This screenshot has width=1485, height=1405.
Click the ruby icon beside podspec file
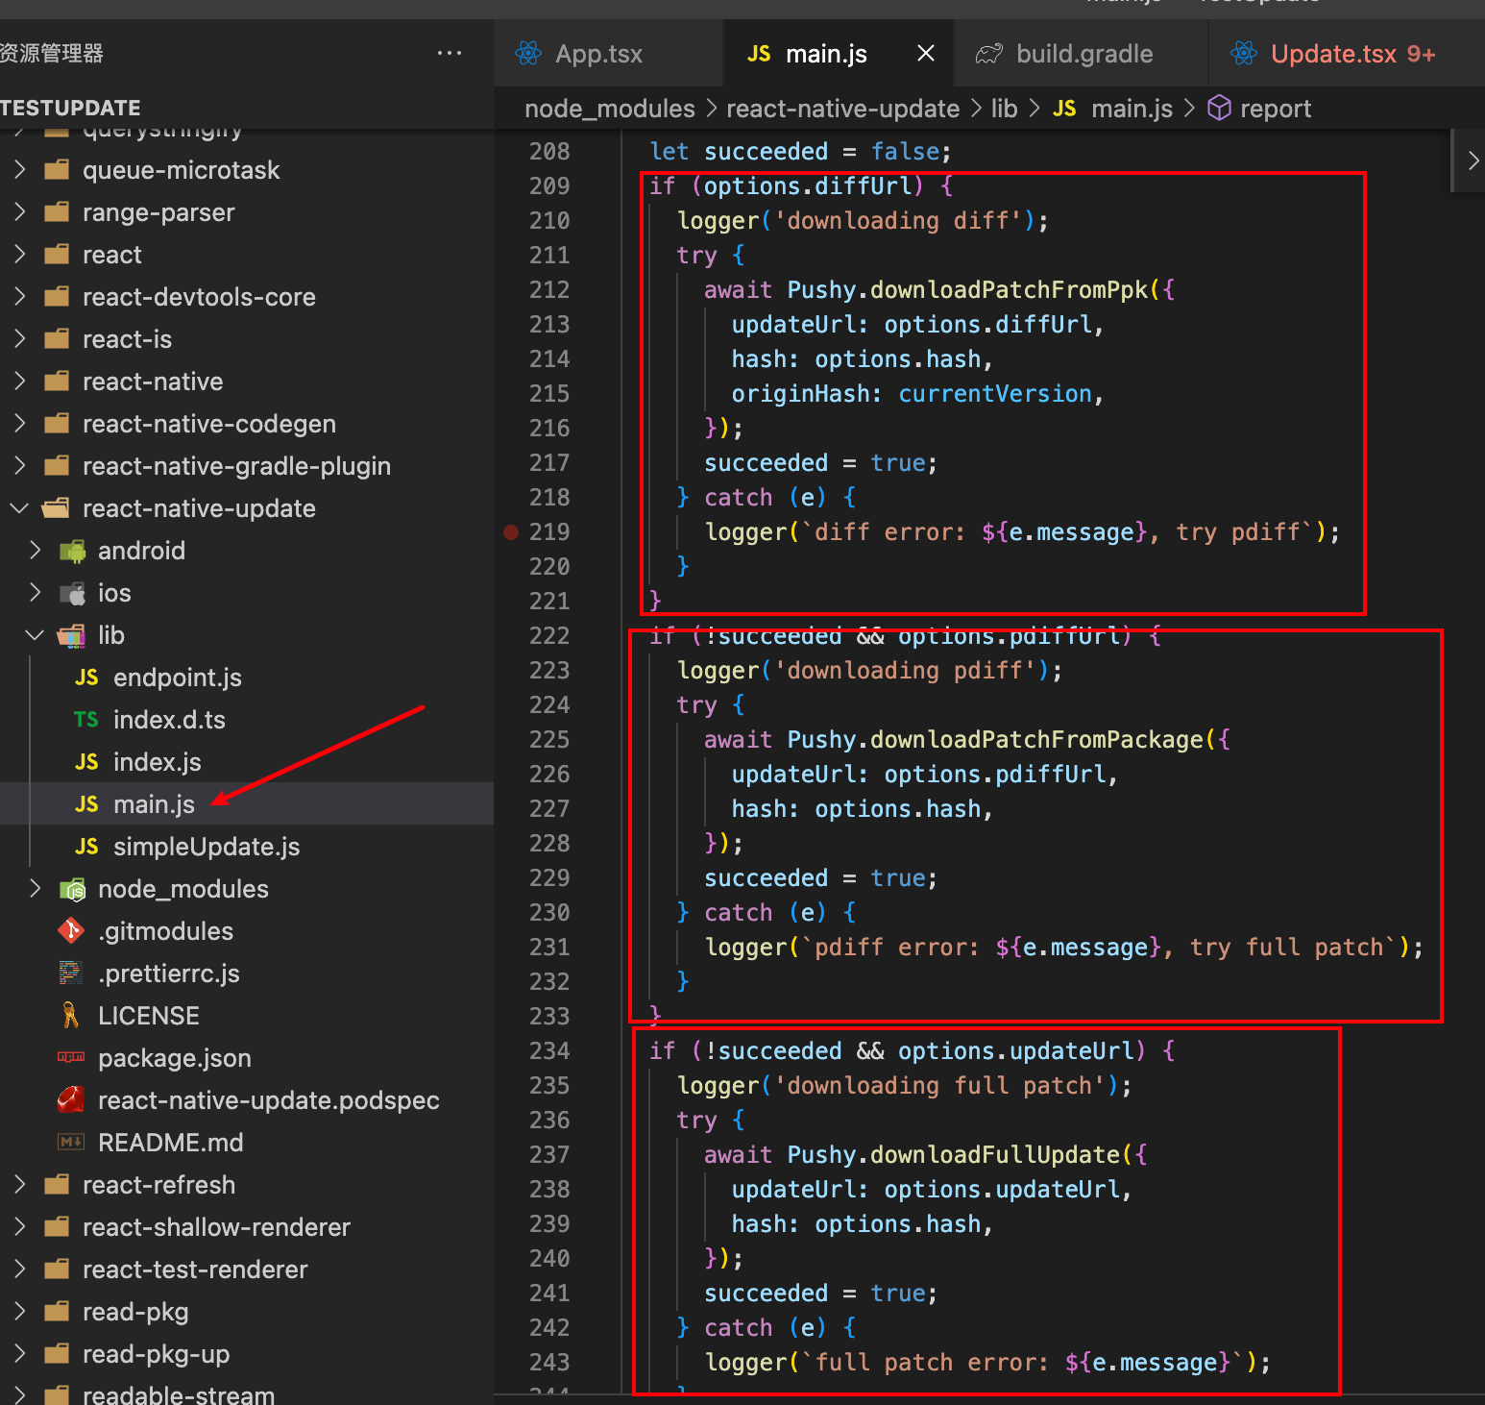(x=71, y=1099)
